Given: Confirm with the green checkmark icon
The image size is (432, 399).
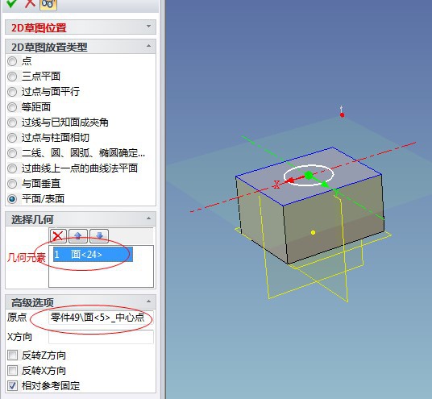Looking at the screenshot, I should coord(11,3).
